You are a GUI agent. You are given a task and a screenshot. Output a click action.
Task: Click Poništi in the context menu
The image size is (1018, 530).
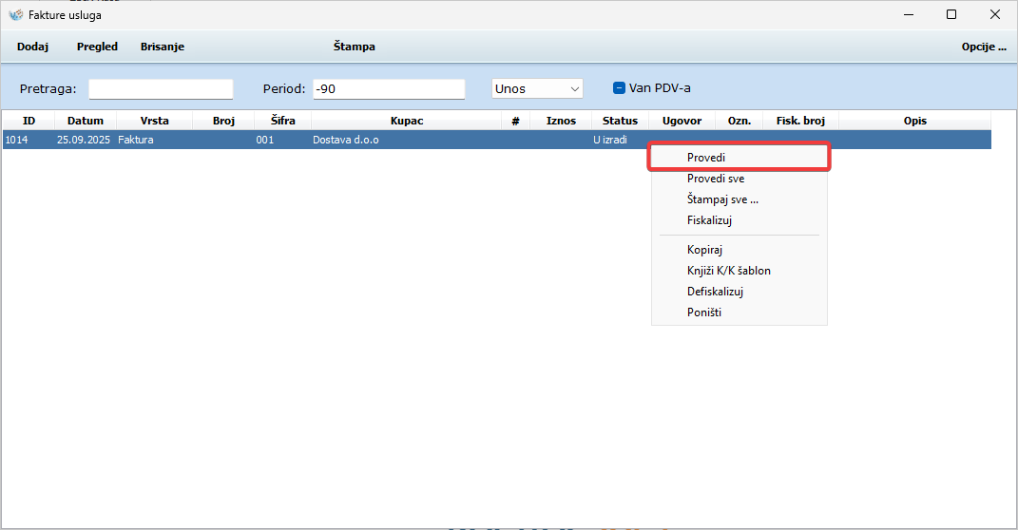click(703, 312)
